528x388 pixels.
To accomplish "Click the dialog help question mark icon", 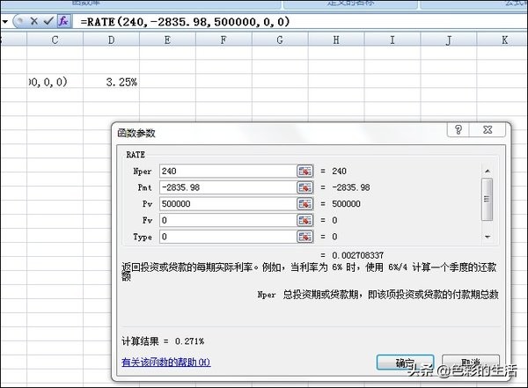I will click(x=458, y=129).
